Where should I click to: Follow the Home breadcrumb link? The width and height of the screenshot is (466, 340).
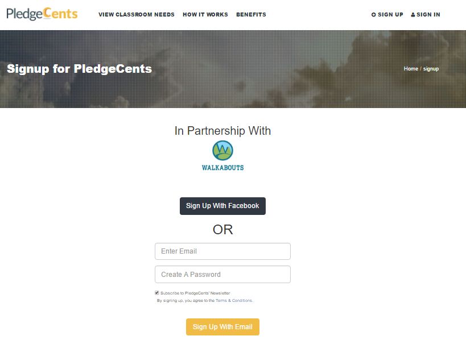coord(411,69)
